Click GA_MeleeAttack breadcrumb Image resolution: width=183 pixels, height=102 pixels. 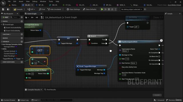click(x=53, y=18)
